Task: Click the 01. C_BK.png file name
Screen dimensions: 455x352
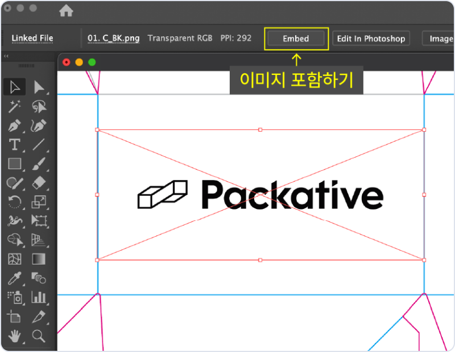Action: point(113,38)
